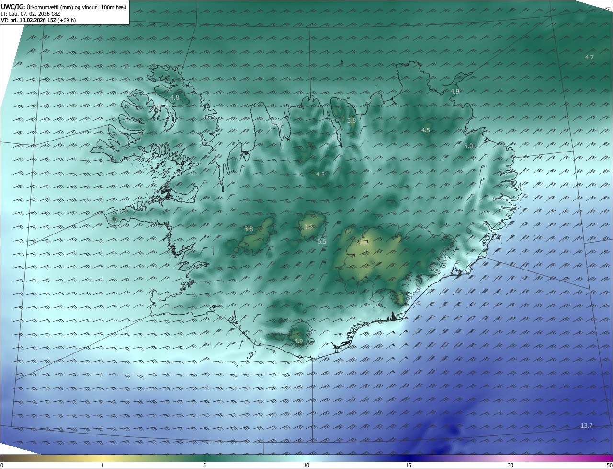
Task: Click the color scale tick labeled 15
Action: click(409, 465)
